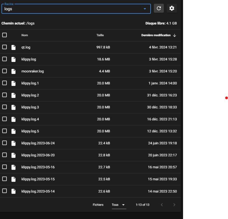Sort by Dernière modification column header

pos(156,35)
